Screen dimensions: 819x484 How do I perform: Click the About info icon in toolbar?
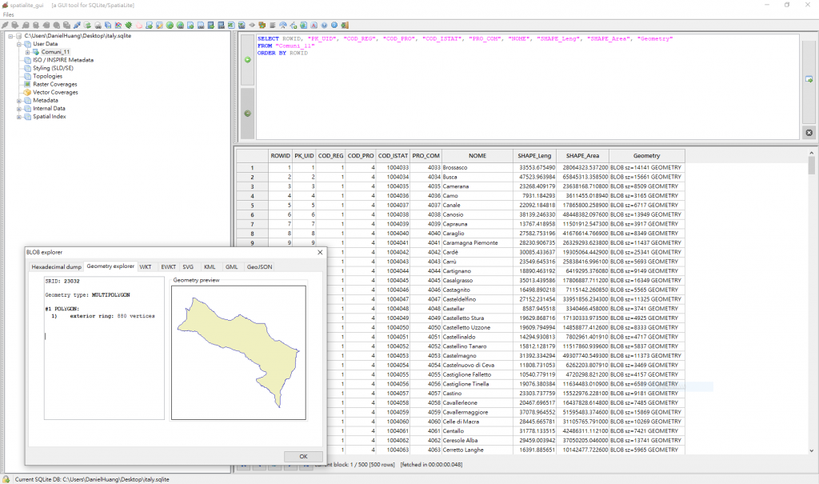click(x=334, y=25)
